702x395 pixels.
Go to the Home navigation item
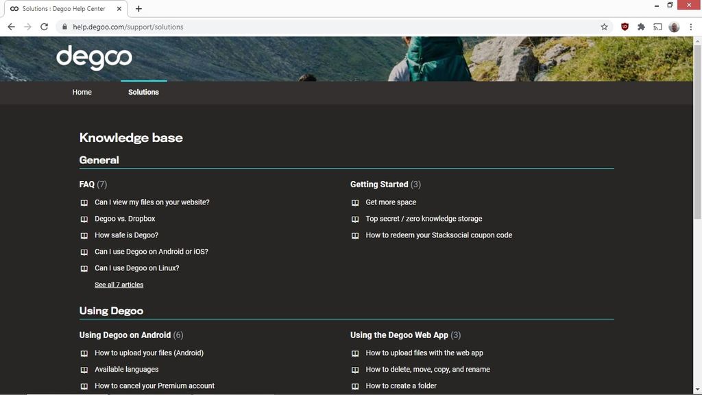point(82,92)
